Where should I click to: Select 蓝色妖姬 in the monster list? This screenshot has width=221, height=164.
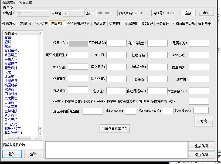pos(11,68)
